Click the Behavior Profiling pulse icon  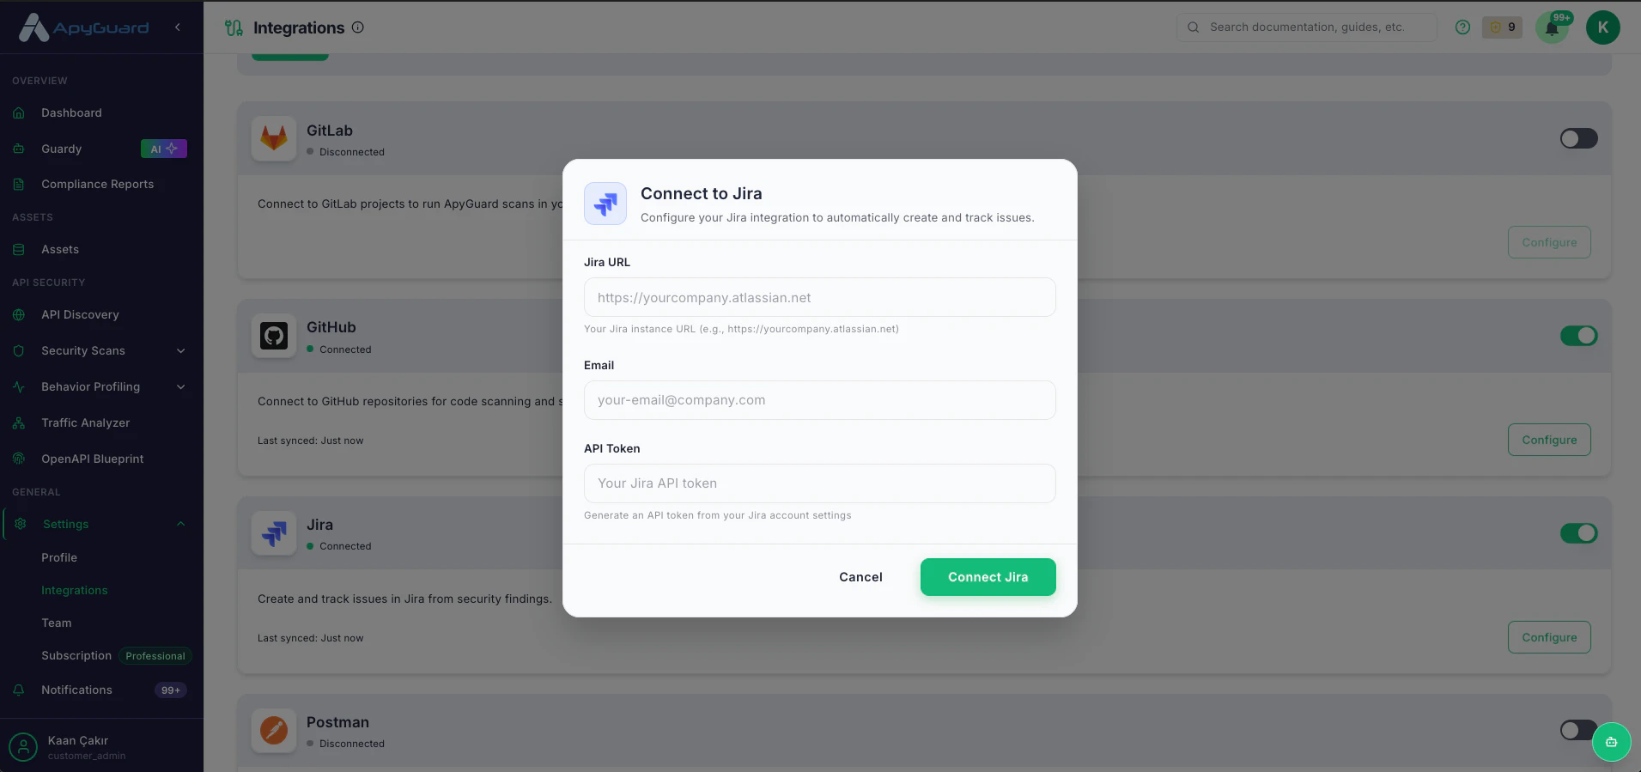tap(19, 387)
